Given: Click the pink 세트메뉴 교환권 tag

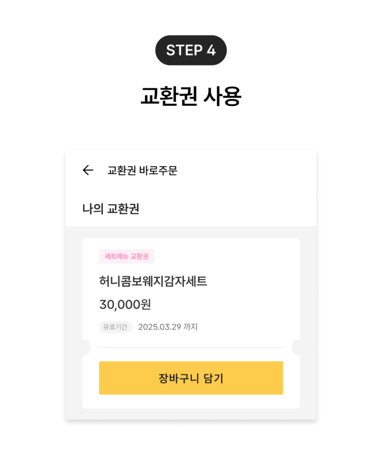Looking at the screenshot, I should point(127,256).
